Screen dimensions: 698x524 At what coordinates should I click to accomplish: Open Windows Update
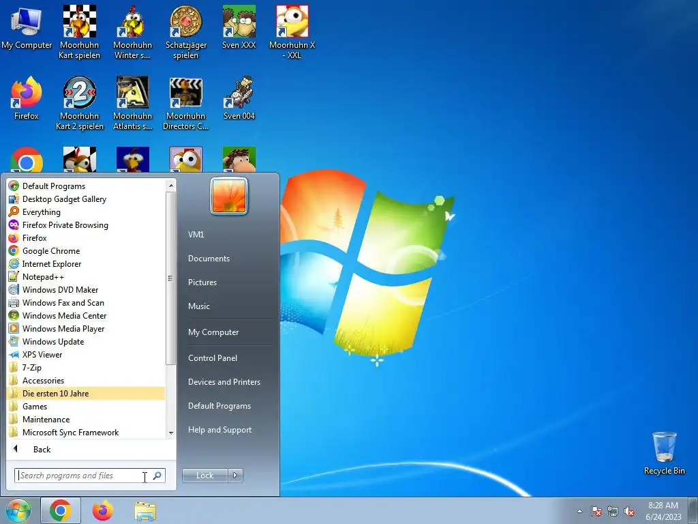(85, 341)
